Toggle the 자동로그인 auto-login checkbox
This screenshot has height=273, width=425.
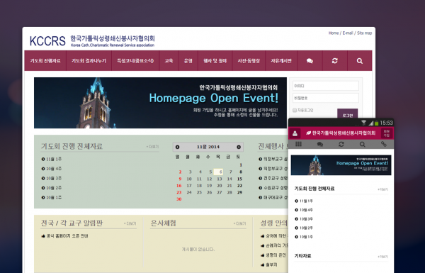point(295,110)
